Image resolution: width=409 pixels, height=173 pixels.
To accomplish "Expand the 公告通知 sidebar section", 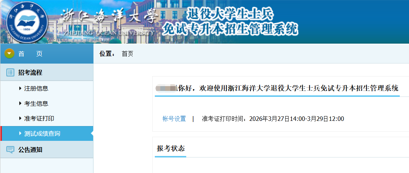I will coord(30,150).
